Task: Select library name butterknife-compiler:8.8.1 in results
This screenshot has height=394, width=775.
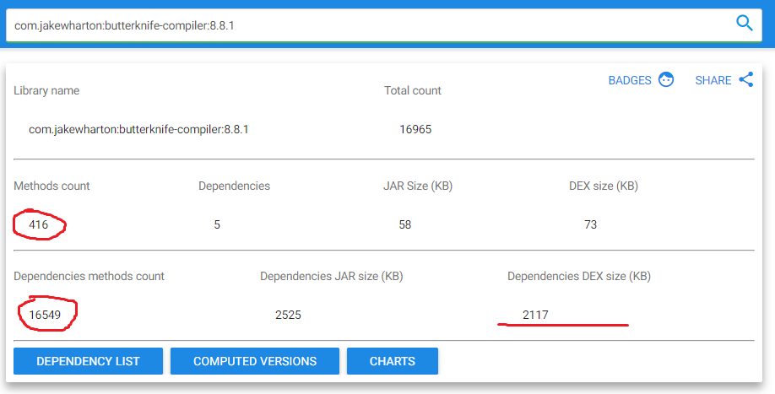Action: coord(138,129)
